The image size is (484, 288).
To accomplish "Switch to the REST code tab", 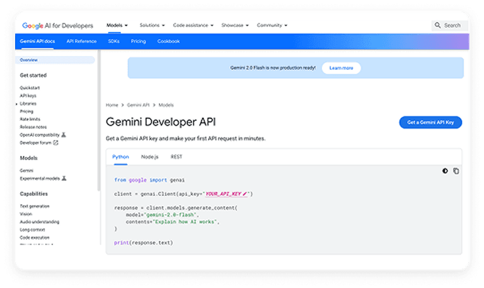I will click(x=176, y=157).
